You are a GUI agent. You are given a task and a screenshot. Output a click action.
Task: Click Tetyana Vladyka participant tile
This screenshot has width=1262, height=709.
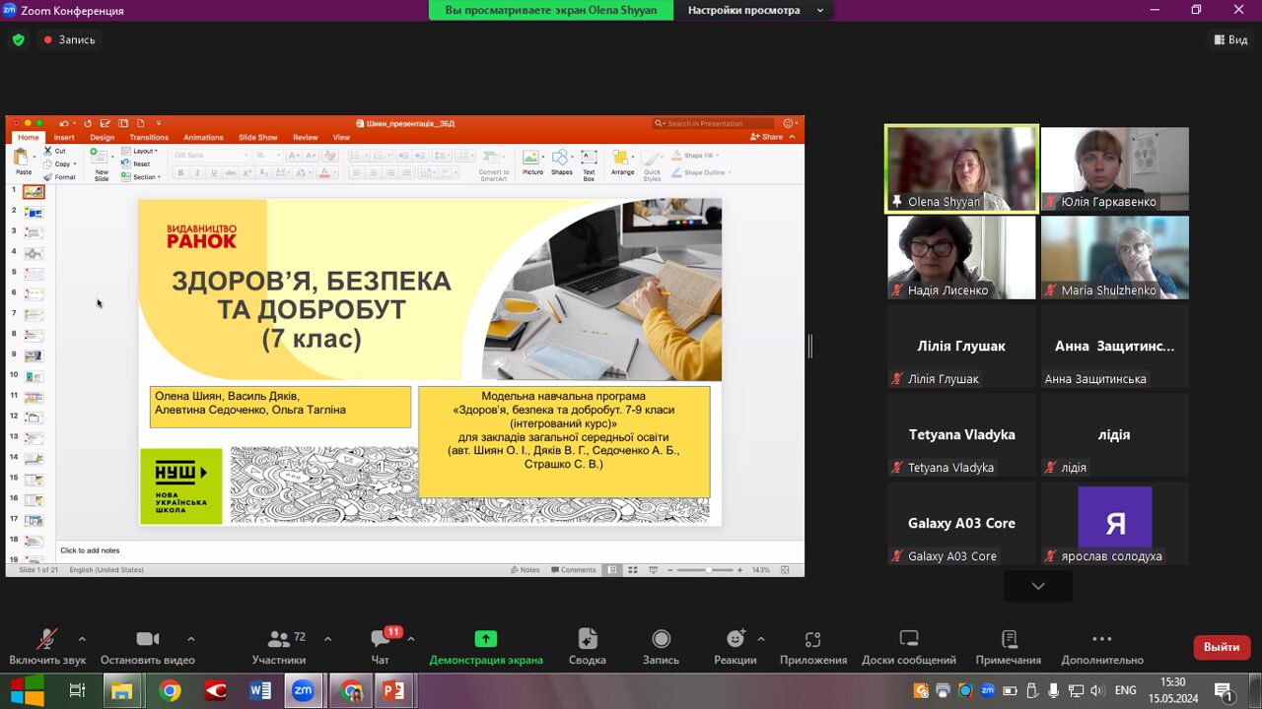point(961,434)
